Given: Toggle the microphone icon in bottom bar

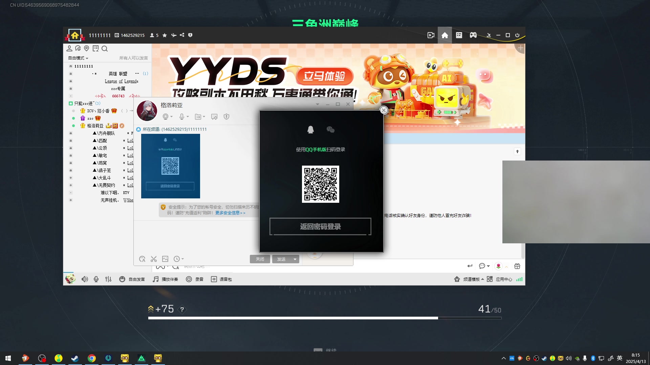Looking at the screenshot, I should pyautogui.click(x=96, y=279).
